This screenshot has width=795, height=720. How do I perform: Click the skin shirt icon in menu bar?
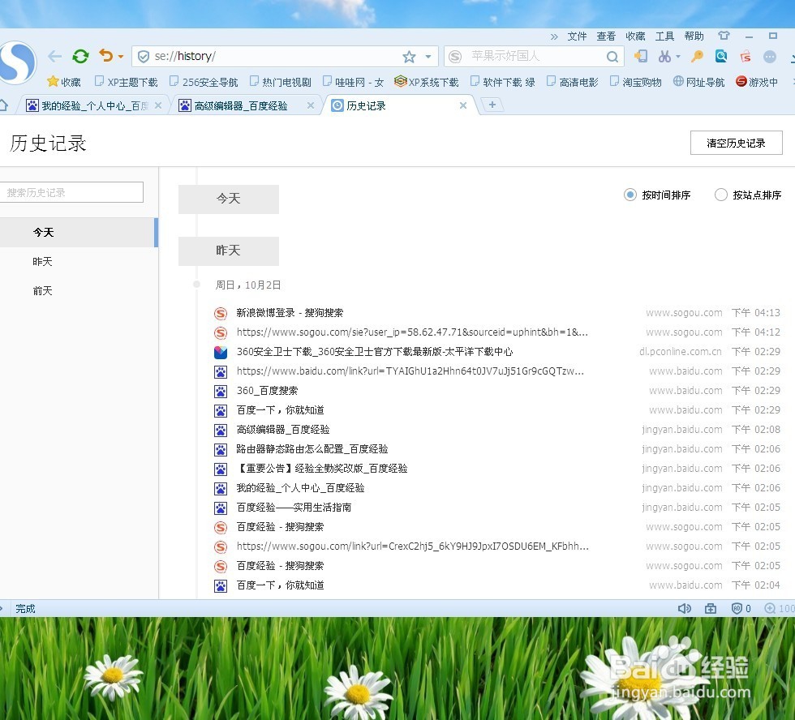[724, 36]
